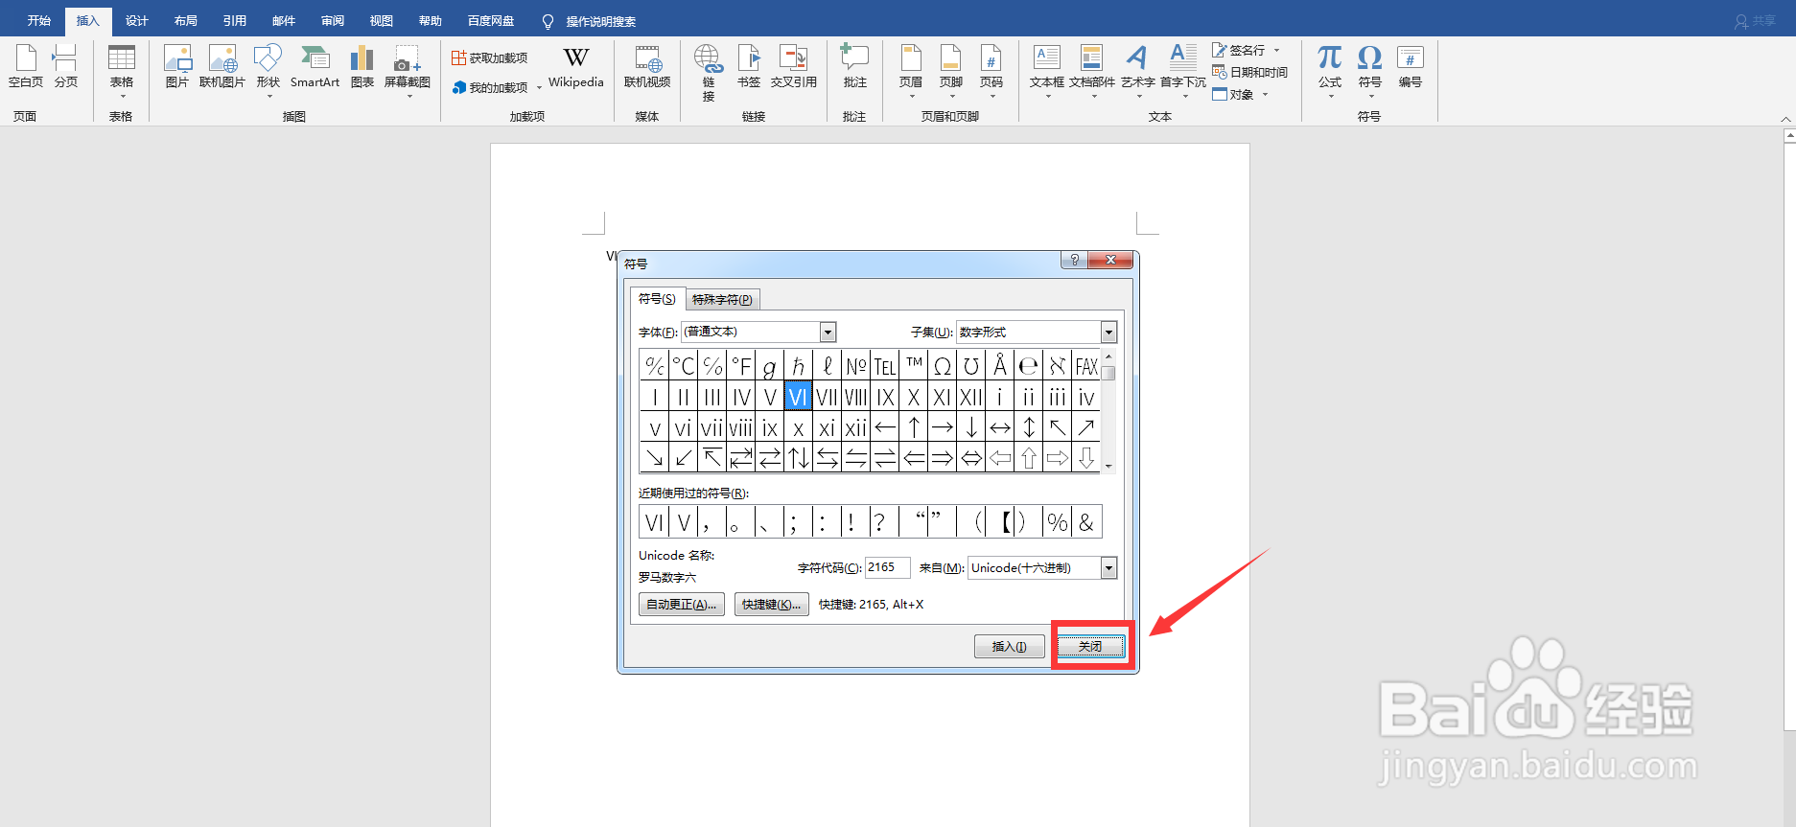Pick the ↔ left-right arrow symbol

[1000, 427]
